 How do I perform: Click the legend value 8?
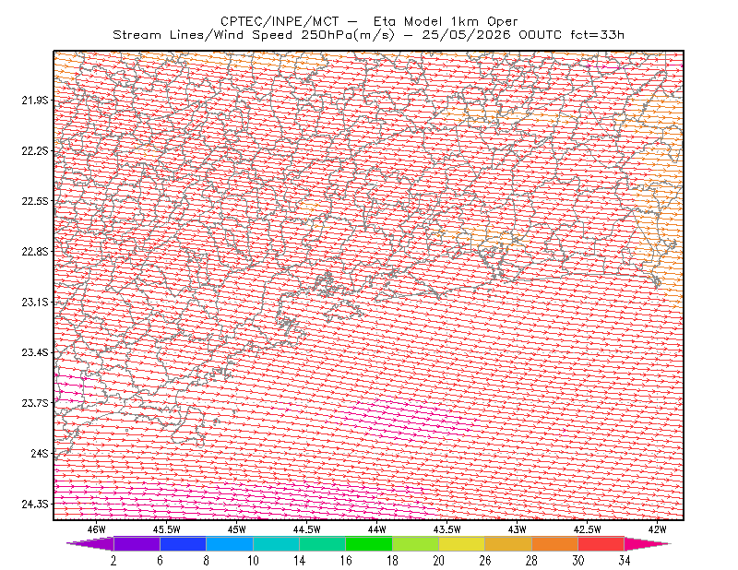click(x=206, y=561)
